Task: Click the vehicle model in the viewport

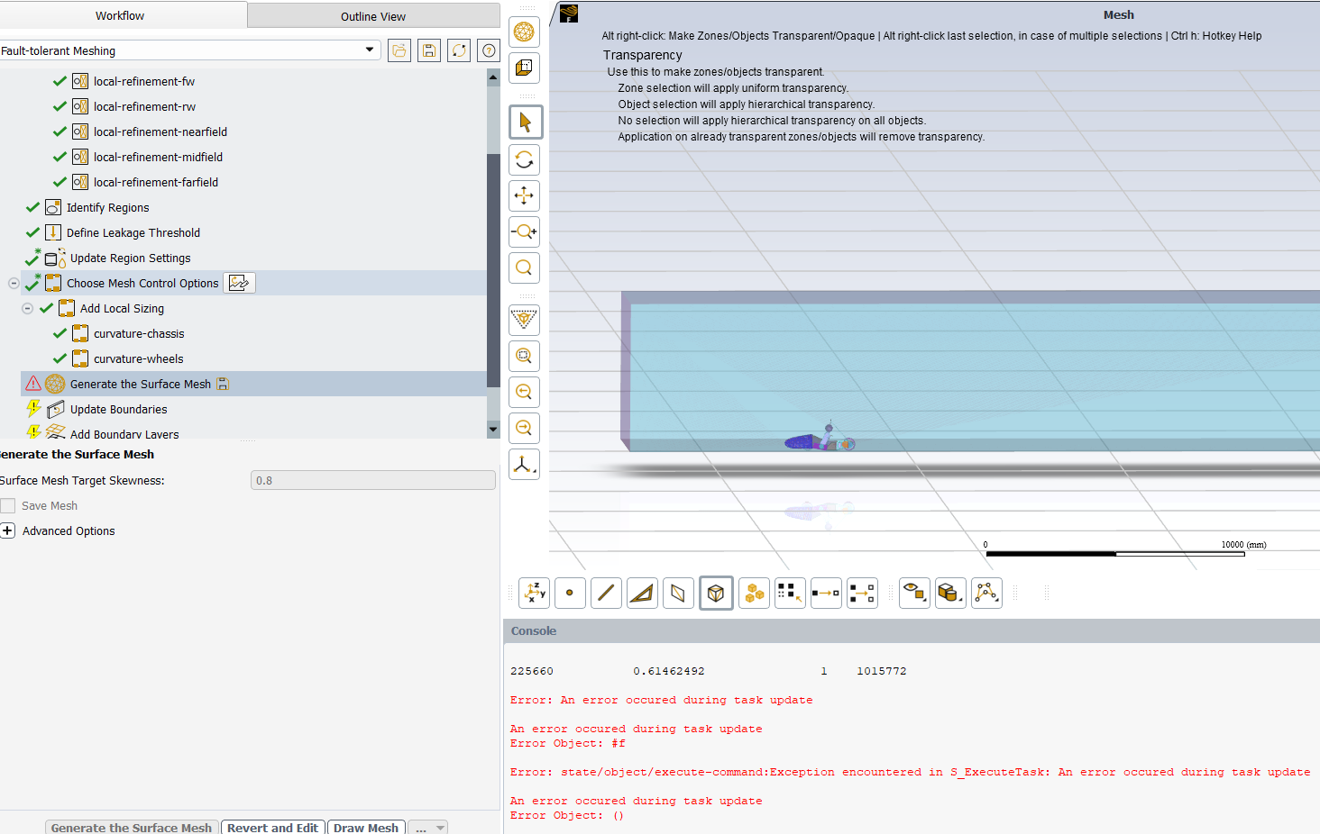Action: 819,440
